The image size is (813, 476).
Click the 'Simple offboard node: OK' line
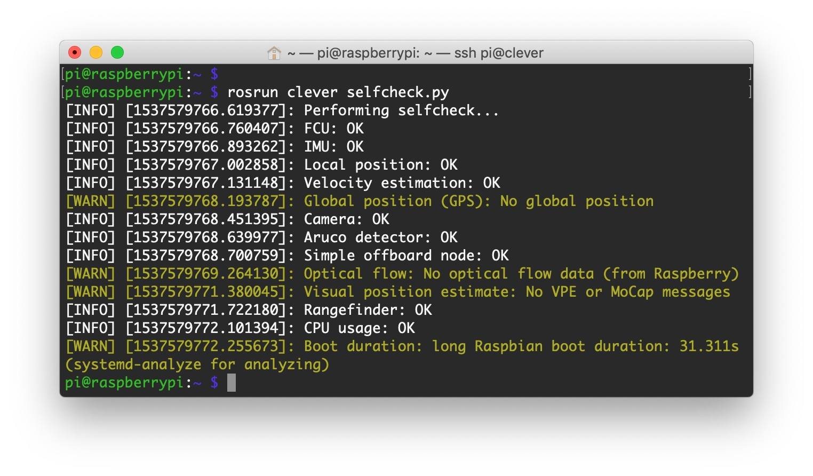[x=406, y=256]
